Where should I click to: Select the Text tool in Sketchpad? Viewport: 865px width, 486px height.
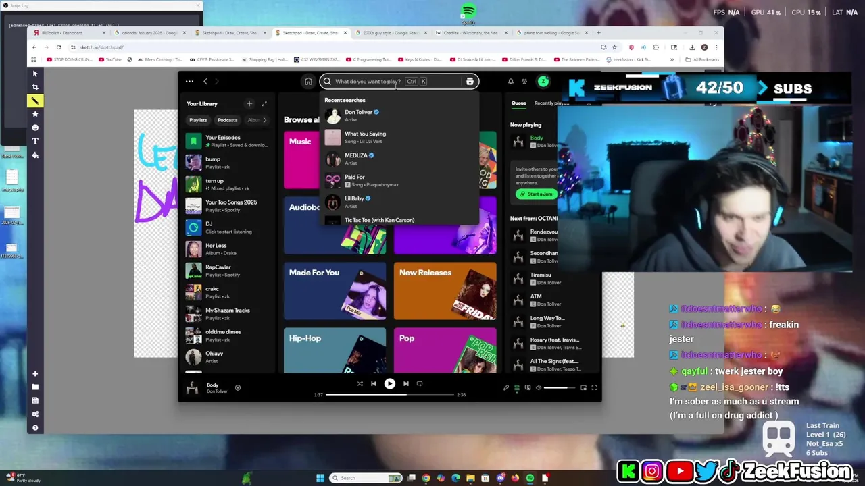click(x=35, y=141)
